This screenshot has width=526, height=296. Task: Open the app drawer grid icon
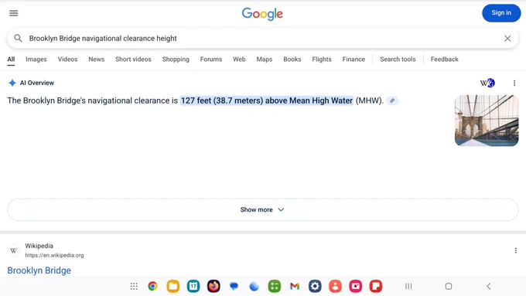[134, 286]
